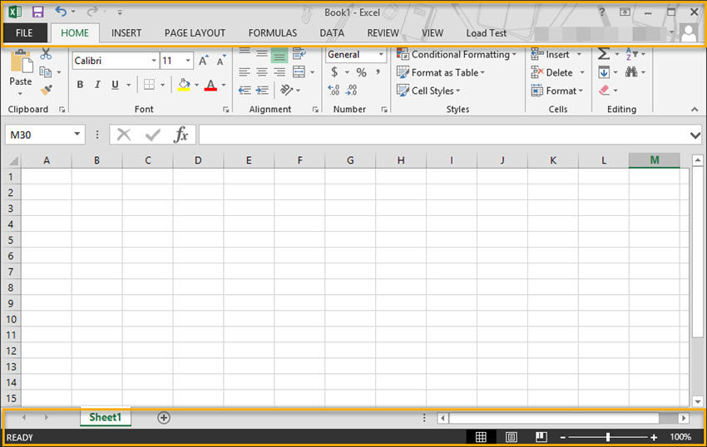The height and width of the screenshot is (447, 707).
Task: Click the Insert Function fx icon
Action: pyautogui.click(x=180, y=135)
